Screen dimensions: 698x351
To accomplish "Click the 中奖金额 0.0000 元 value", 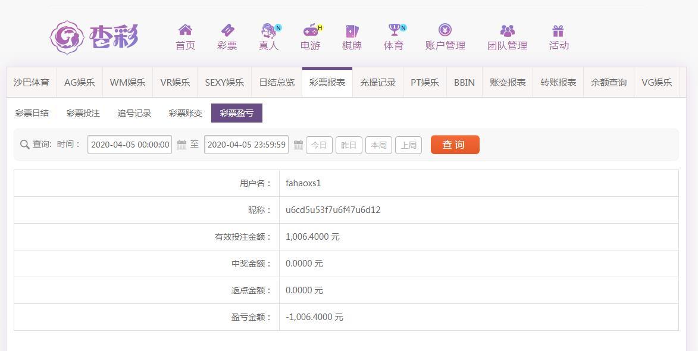I will point(304,264).
